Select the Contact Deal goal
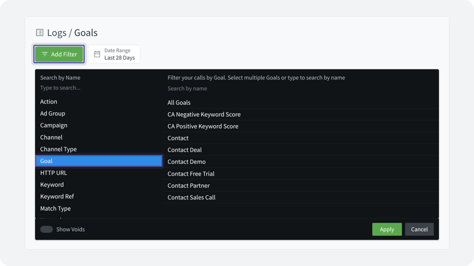Viewport: 474px width, 266px height. point(301,150)
